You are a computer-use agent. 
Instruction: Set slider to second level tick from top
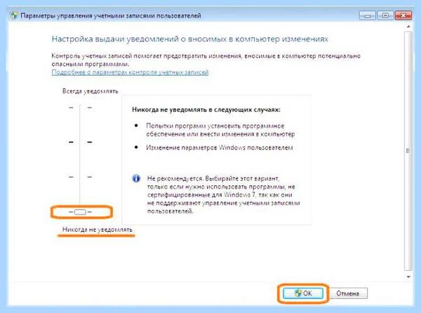(80, 142)
